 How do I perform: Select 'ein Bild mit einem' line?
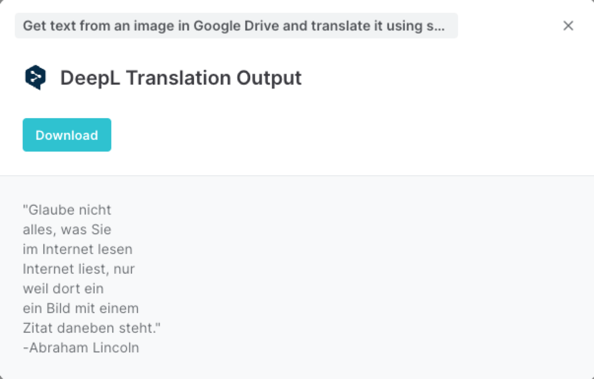pos(80,308)
